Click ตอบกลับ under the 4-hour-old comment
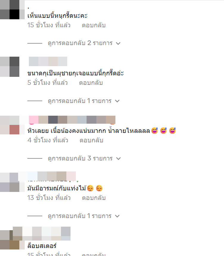The height and width of the screenshot is (256, 224). coord(91,140)
